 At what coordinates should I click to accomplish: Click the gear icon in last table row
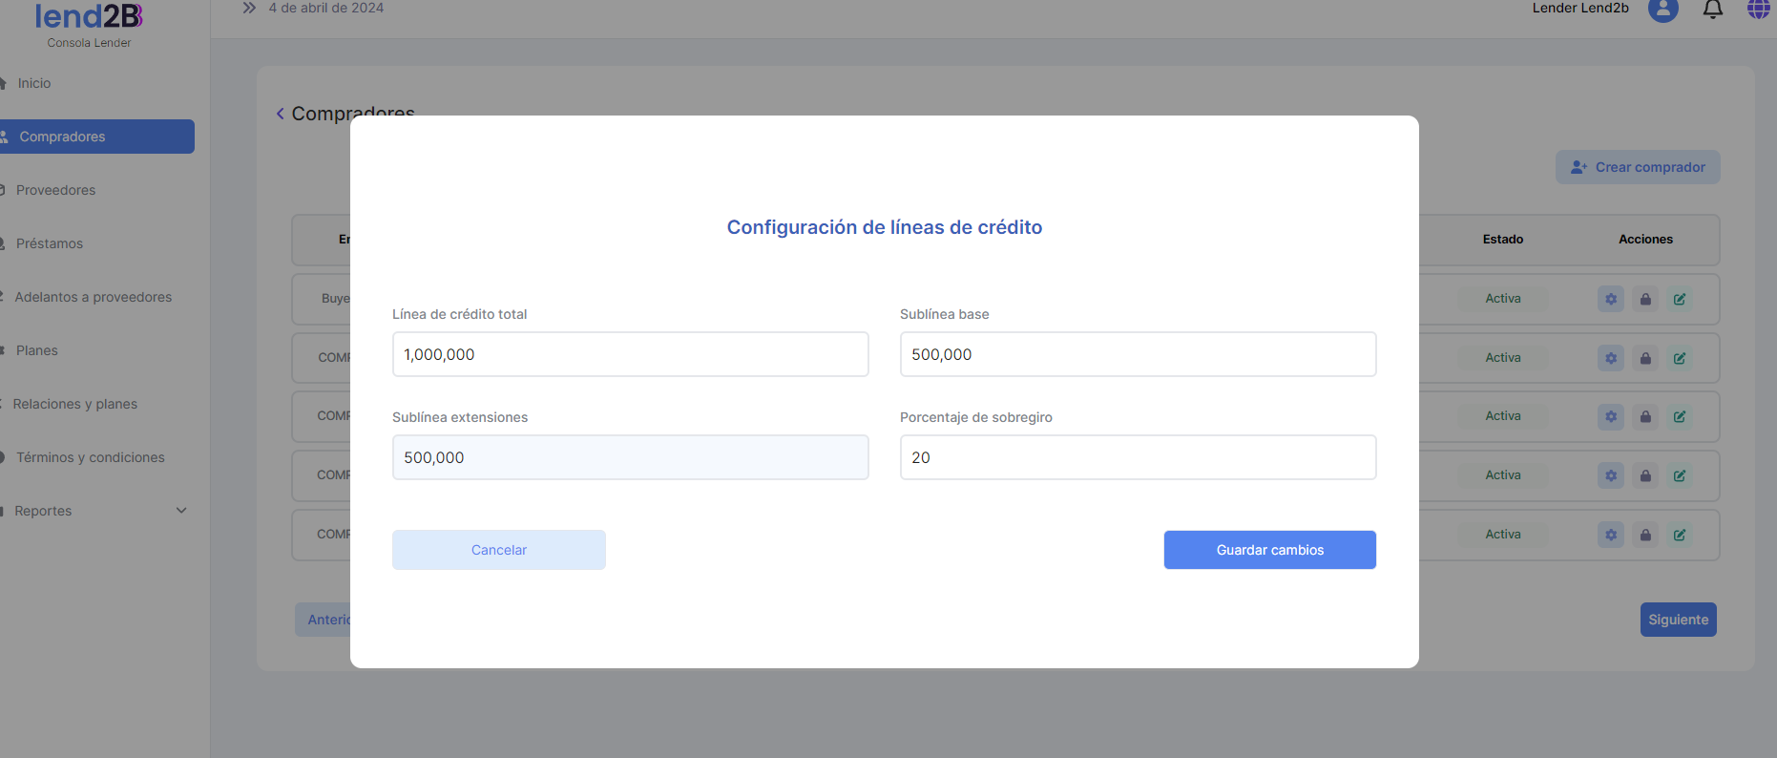tap(1611, 535)
